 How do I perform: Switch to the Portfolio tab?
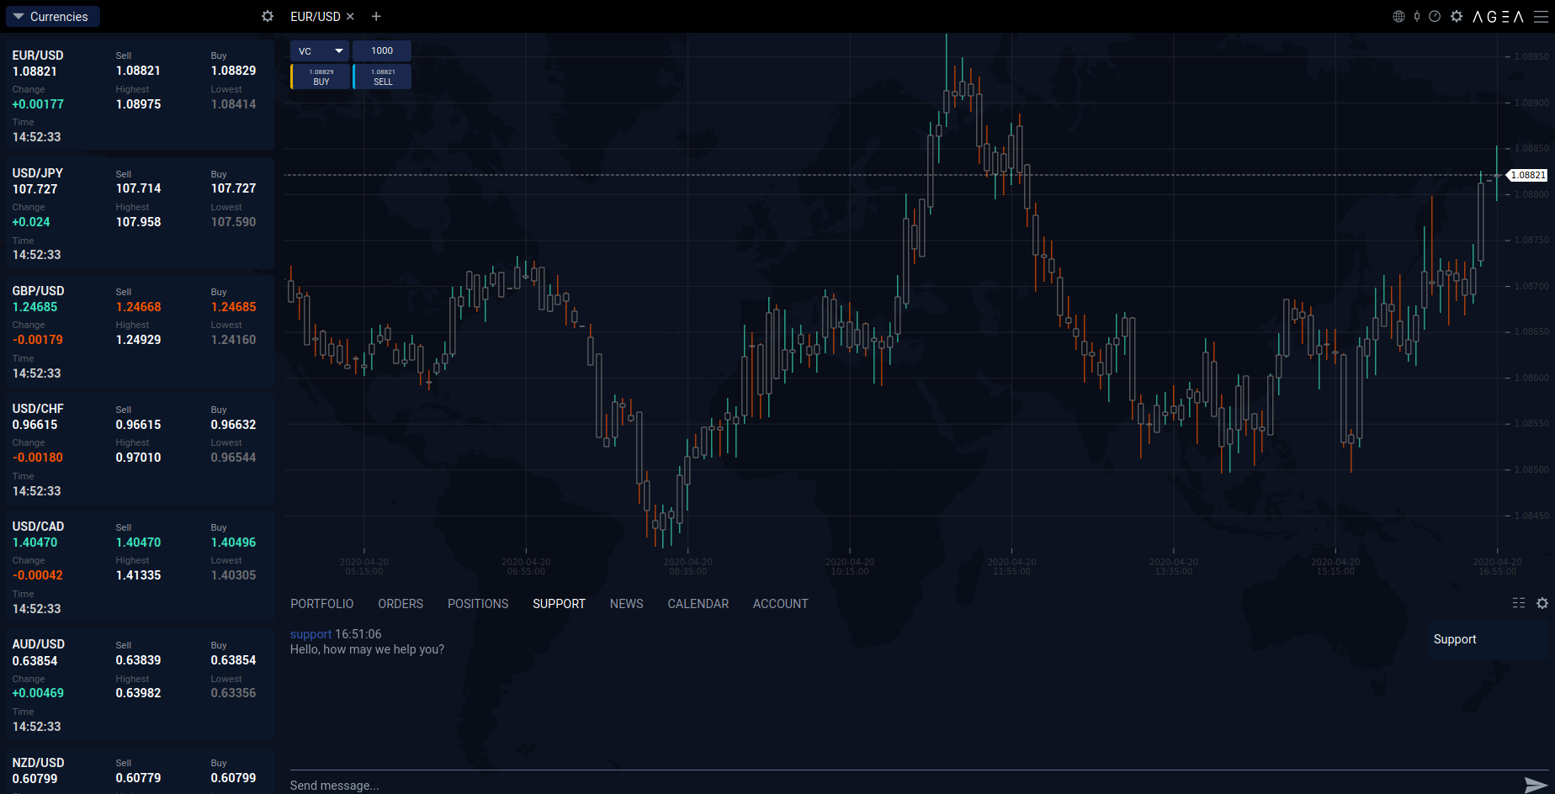point(321,604)
